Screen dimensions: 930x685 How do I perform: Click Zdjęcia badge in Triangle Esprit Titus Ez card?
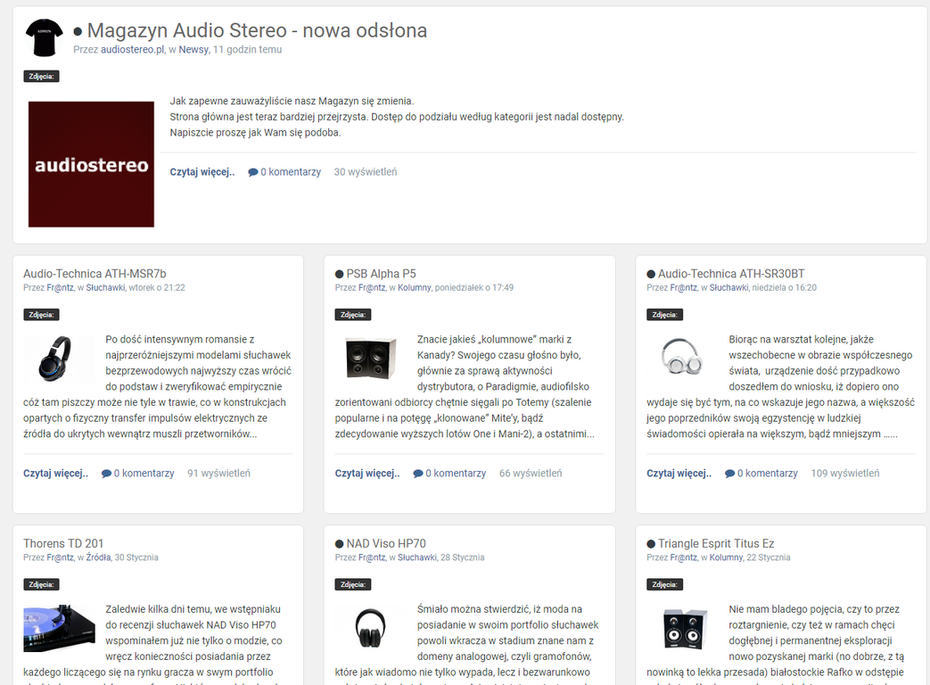(x=665, y=585)
